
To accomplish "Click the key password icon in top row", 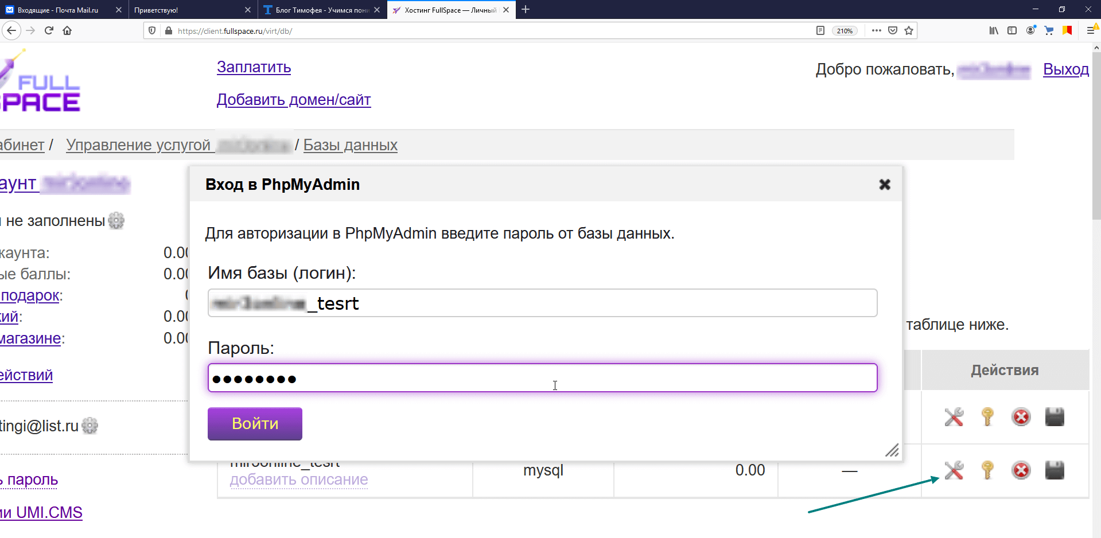I will pos(987,417).
